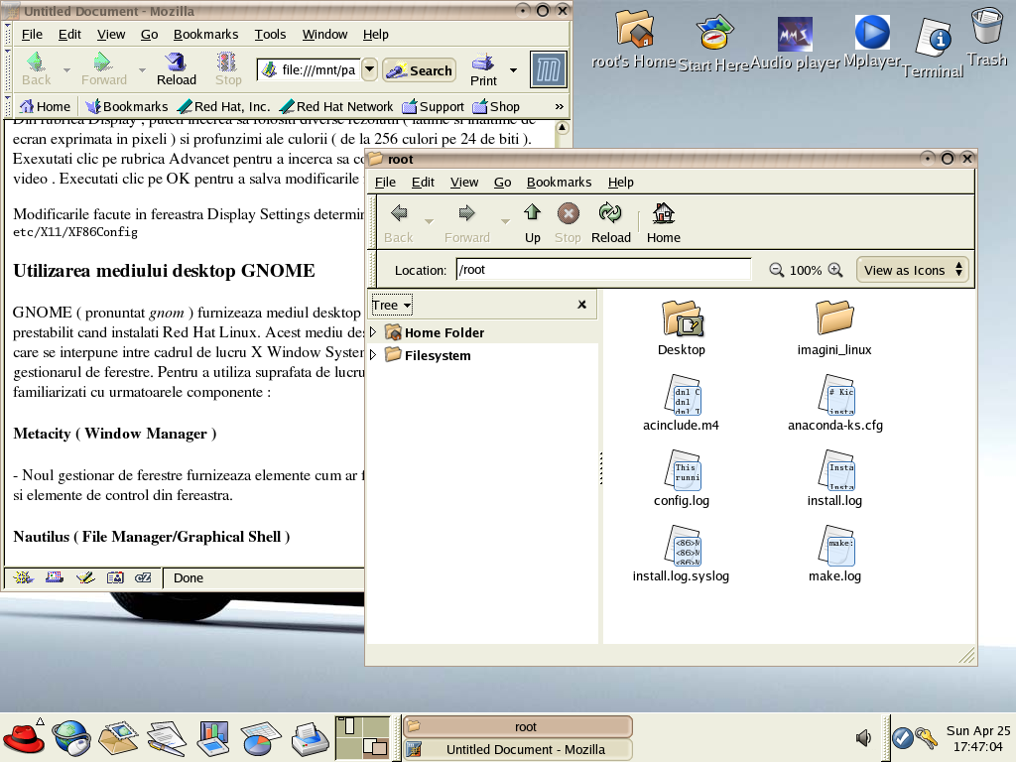Open the Tree sidebar selector dropdown
This screenshot has height=762, width=1016.
(x=391, y=305)
